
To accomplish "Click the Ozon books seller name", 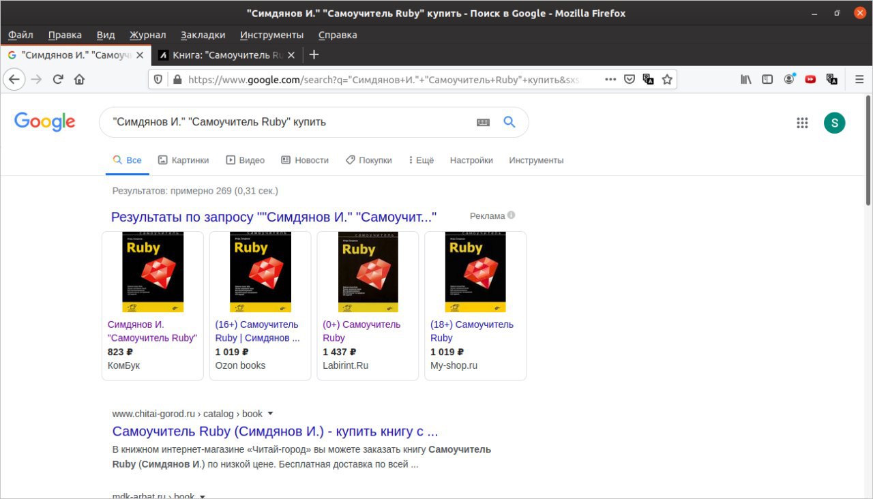I will pos(240,365).
